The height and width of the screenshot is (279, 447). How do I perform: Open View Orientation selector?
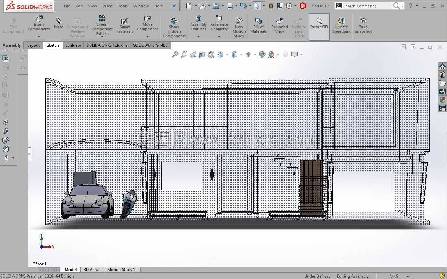pyautogui.click(x=221, y=54)
